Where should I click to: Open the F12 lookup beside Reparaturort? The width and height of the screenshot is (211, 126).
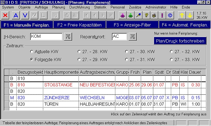pyautogui.click(x=133, y=37)
